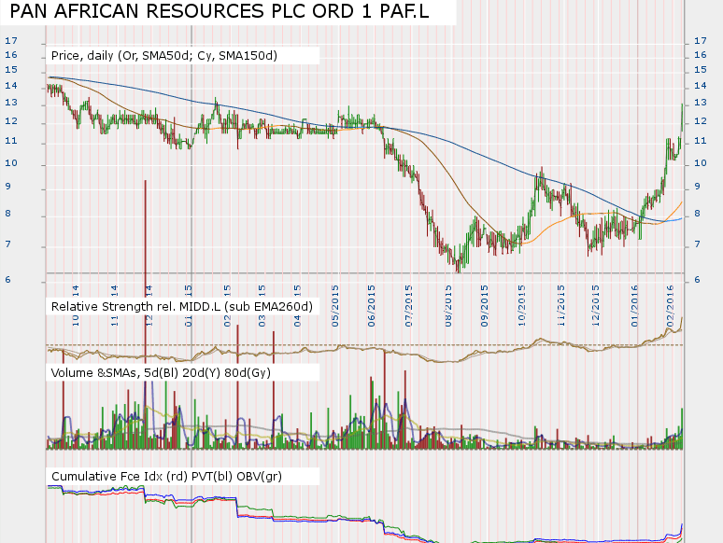Select the 10/2015 date label
Viewport: 723px width, 543px height.
tap(522, 306)
